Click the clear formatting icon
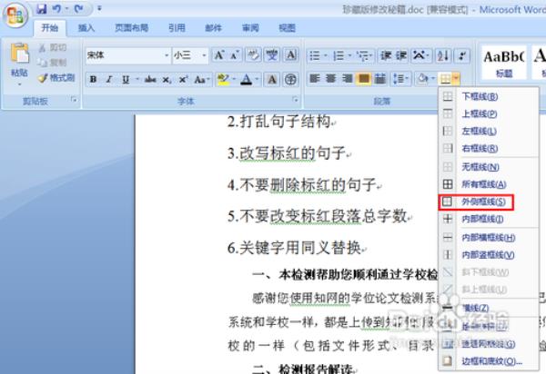 tap(253, 55)
